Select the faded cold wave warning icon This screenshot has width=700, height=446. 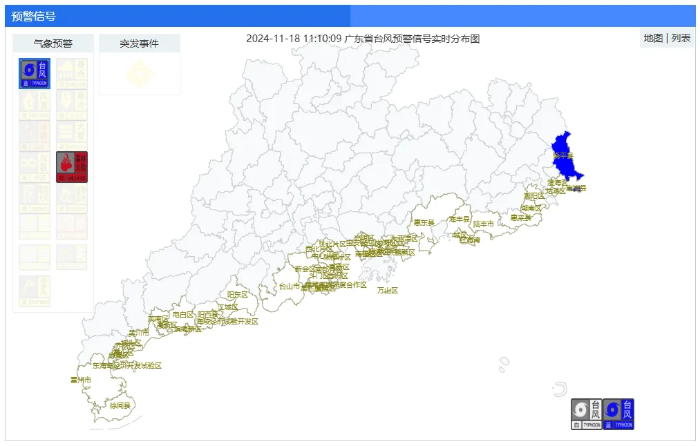pos(72,105)
